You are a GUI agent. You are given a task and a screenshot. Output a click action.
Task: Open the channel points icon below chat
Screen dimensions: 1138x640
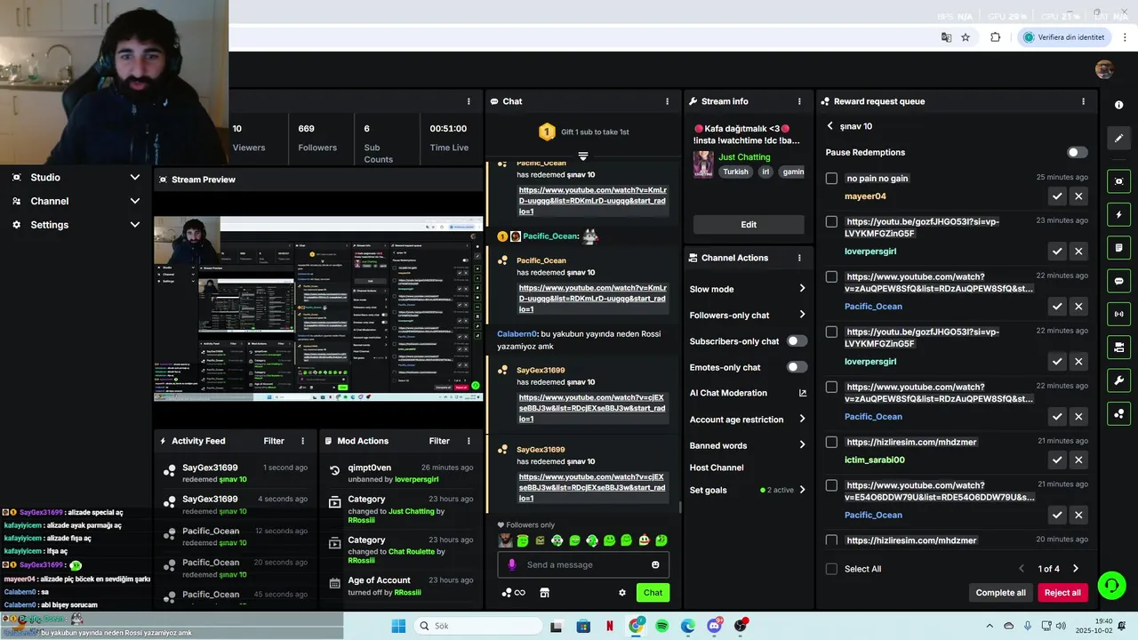pos(513,593)
